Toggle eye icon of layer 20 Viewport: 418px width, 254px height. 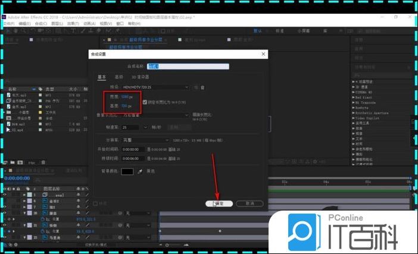[x=5, y=213]
